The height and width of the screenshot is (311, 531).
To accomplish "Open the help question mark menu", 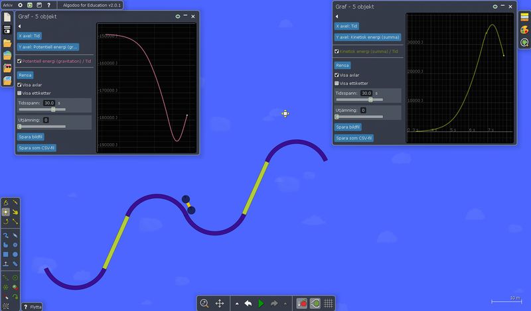I will 48,5.
